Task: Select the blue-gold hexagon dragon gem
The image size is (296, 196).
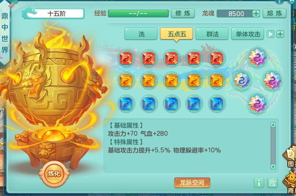Action: tap(242, 80)
